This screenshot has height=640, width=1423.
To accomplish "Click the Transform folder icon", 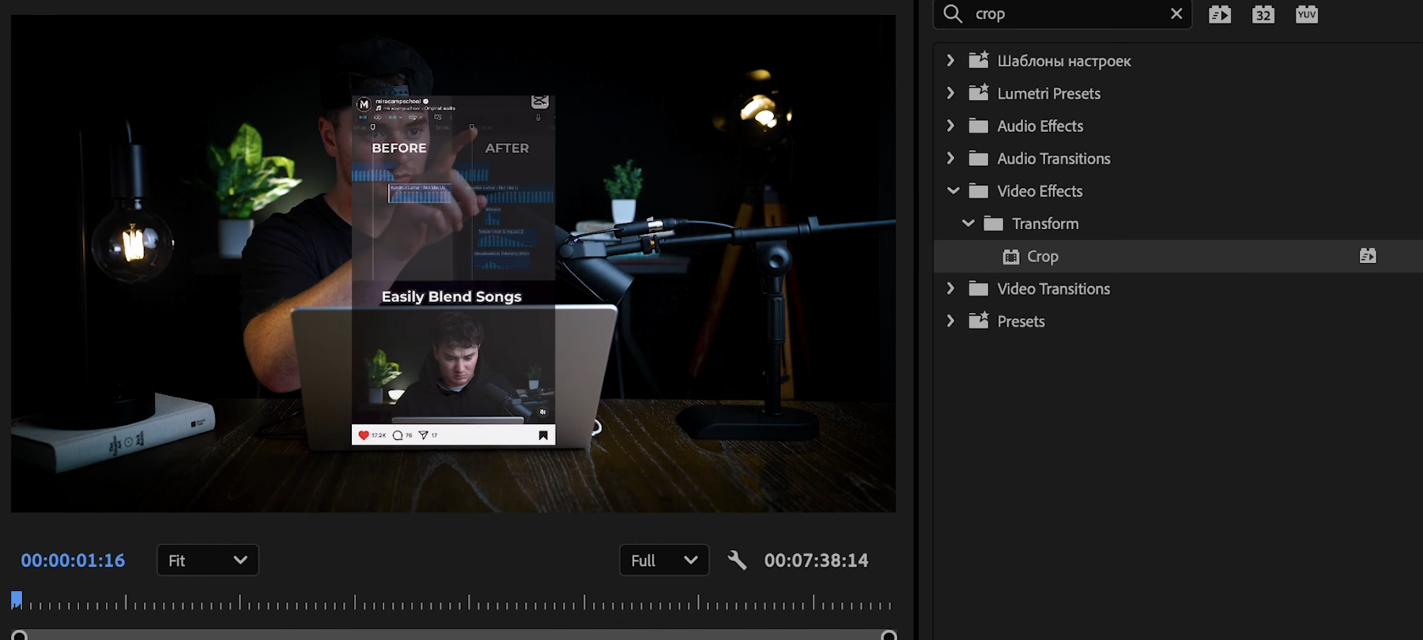I will (x=994, y=224).
